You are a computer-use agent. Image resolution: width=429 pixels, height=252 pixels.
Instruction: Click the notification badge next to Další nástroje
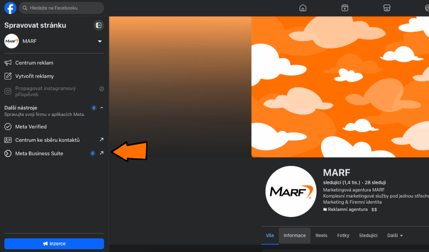(94, 108)
